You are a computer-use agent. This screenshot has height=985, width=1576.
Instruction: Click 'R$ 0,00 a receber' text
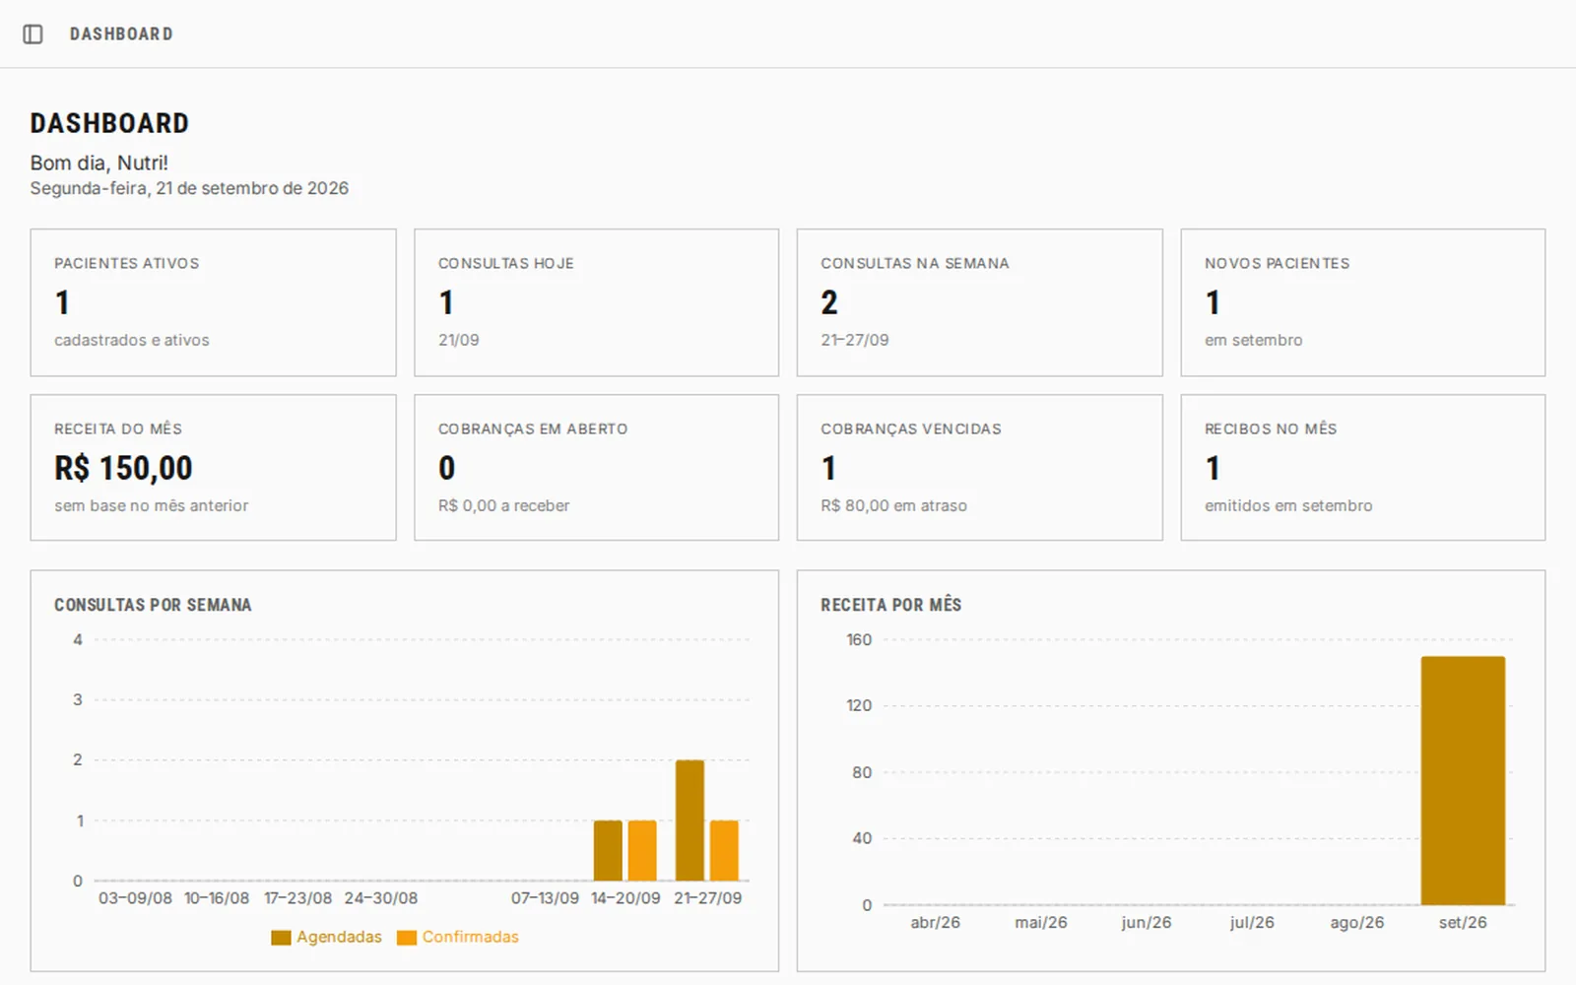(x=503, y=505)
